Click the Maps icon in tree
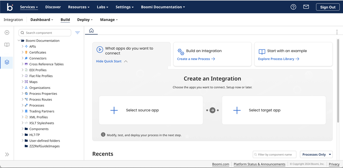 pyautogui.click(x=26, y=82)
